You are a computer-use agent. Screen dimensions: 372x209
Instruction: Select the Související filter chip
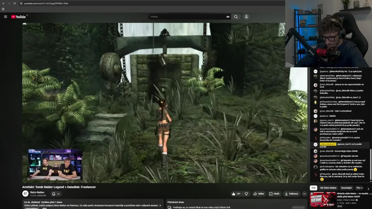pos(346,188)
